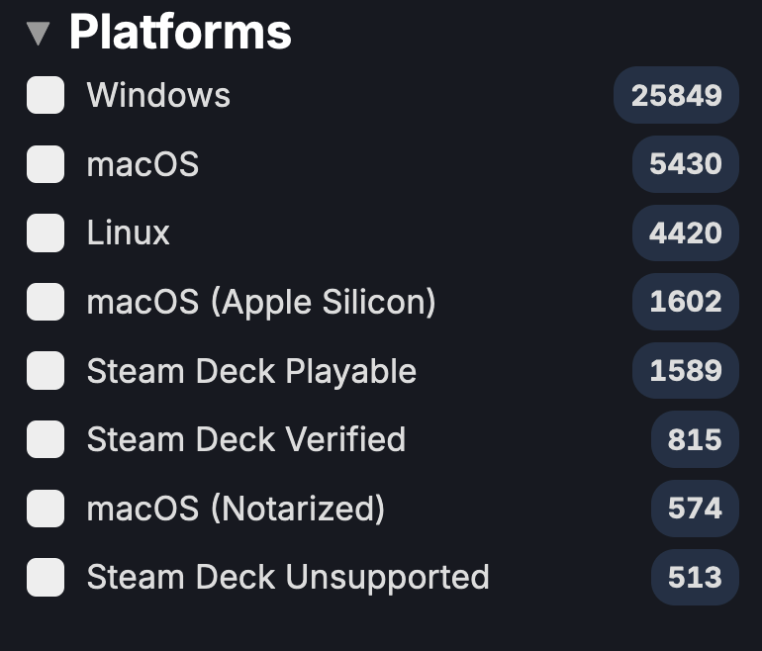This screenshot has width=762, height=651.
Task: Click the 25849 count badge
Action: [x=677, y=95]
